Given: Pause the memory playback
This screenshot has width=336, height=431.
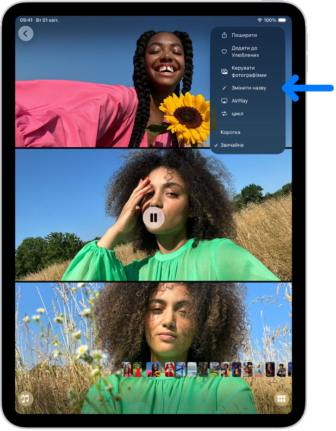Looking at the screenshot, I should click(x=154, y=218).
